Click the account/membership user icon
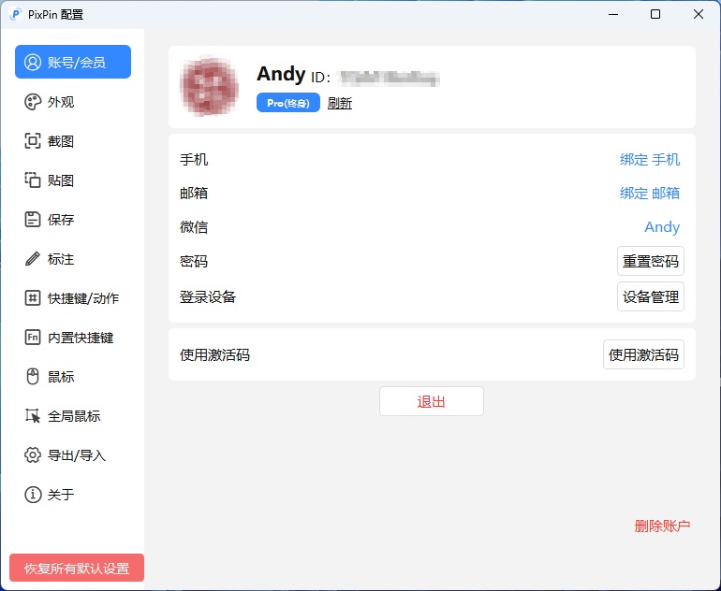 pyautogui.click(x=33, y=62)
